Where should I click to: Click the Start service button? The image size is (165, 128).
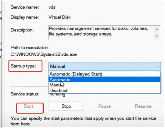coord(29,106)
